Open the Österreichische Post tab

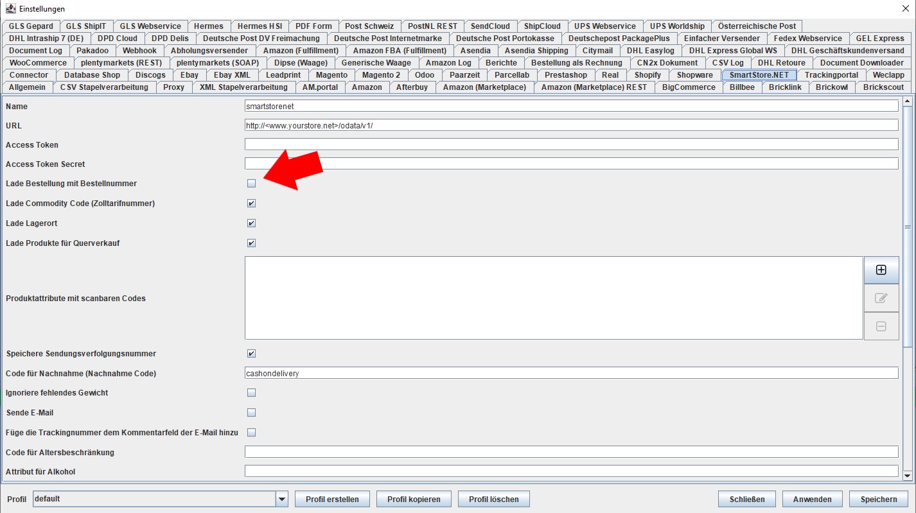(x=757, y=26)
